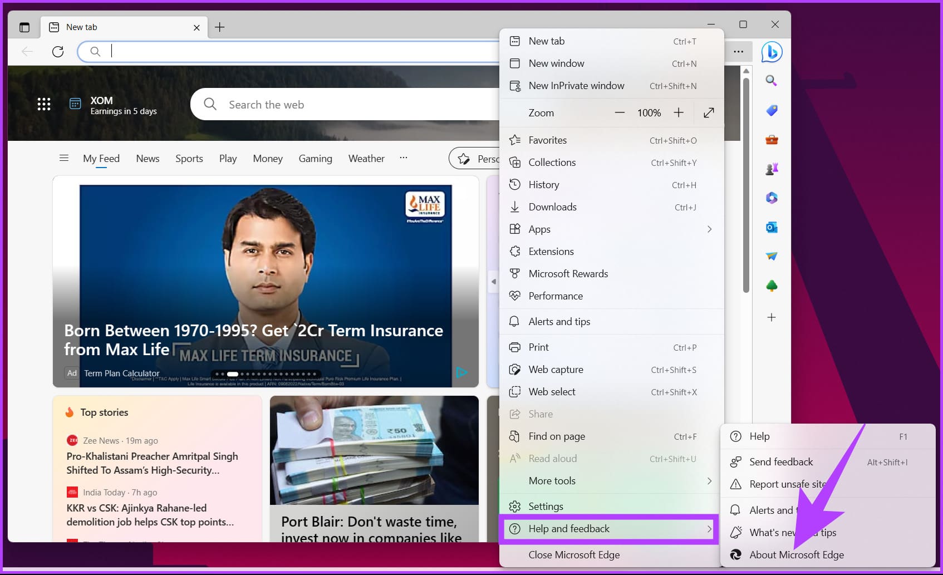Viewport: 943px width, 575px height.
Task: Open the Tools briefcase icon in sidebar
Action: pos(772,140)
